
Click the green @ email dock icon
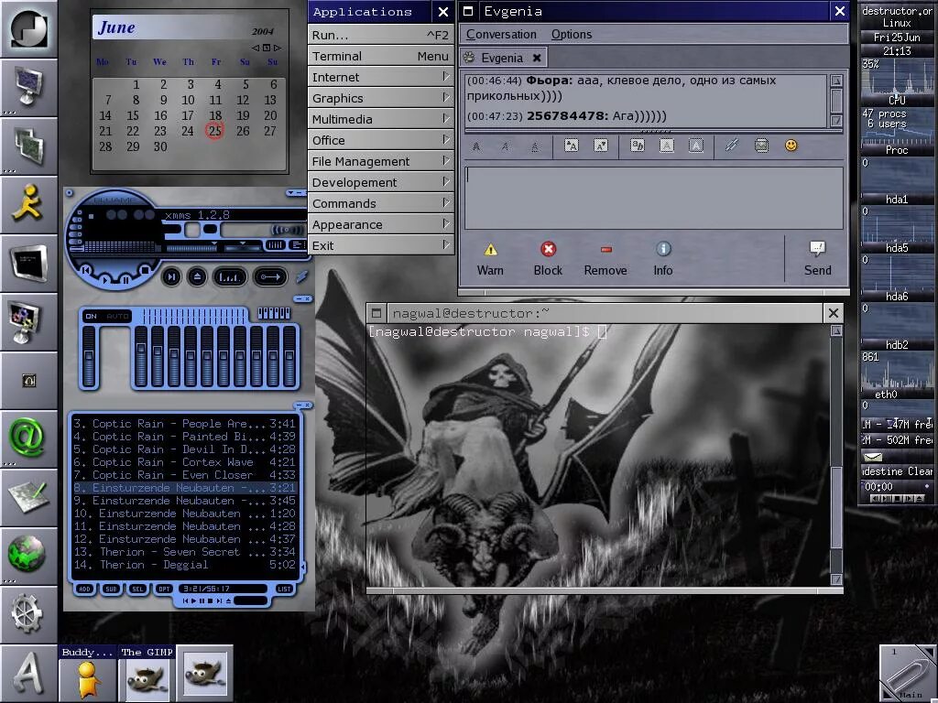tap(27, 438)
